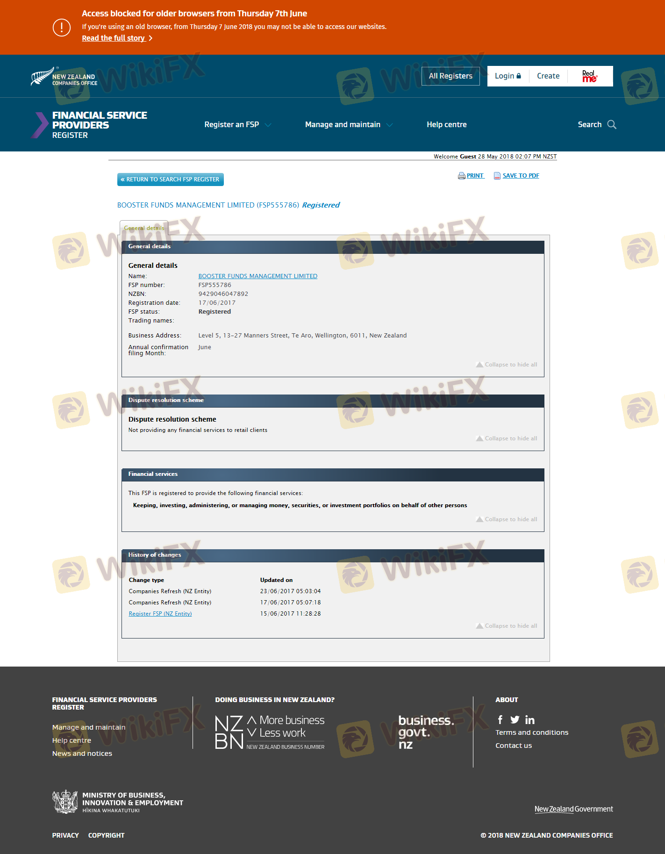
Task: Click Return to Search FSP Register button
Action: coord(170,179)
